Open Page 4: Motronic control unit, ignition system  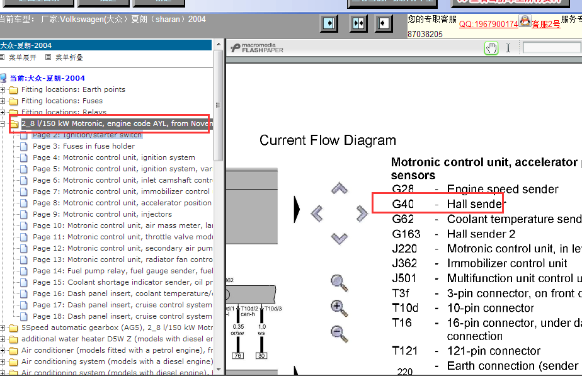pyautogui.click(x=113, y=157)
